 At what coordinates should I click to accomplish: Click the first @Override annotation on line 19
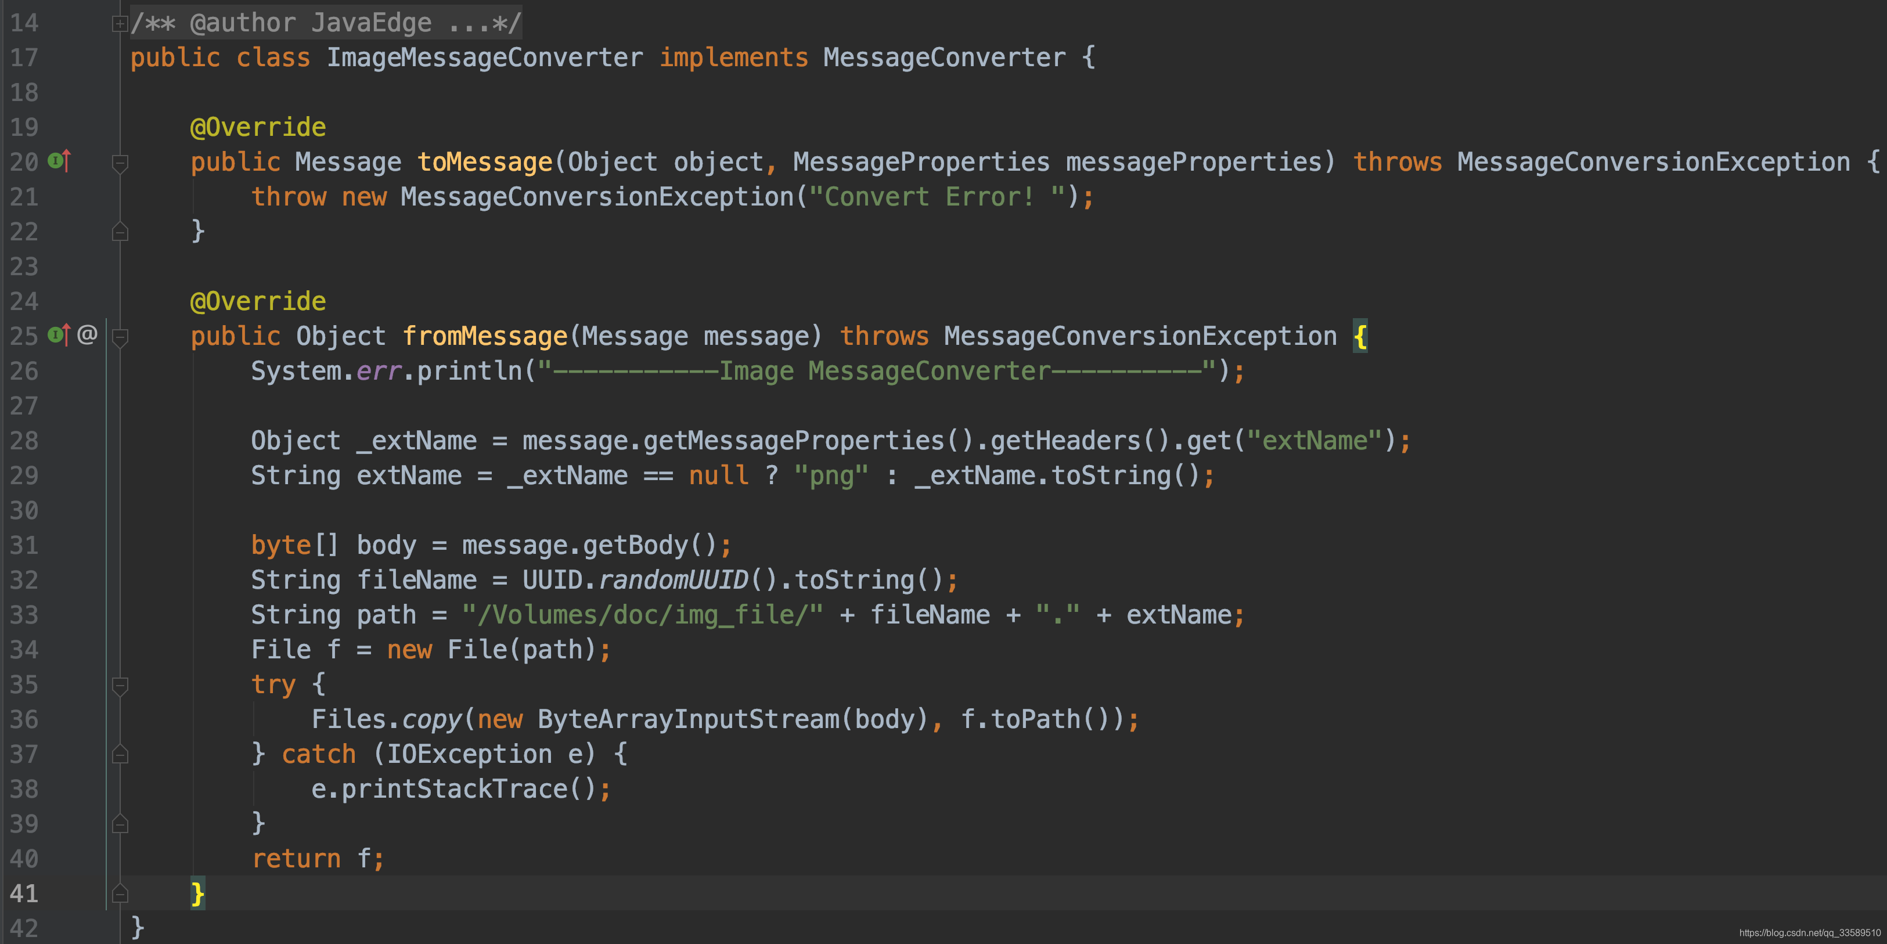pyautogui.click(x=258, y=127)
